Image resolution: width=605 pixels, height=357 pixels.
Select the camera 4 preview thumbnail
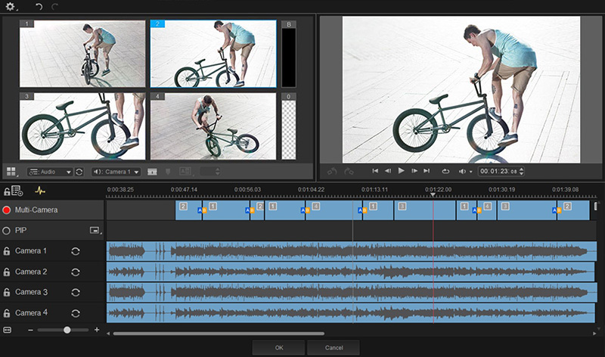coord(213,126)
